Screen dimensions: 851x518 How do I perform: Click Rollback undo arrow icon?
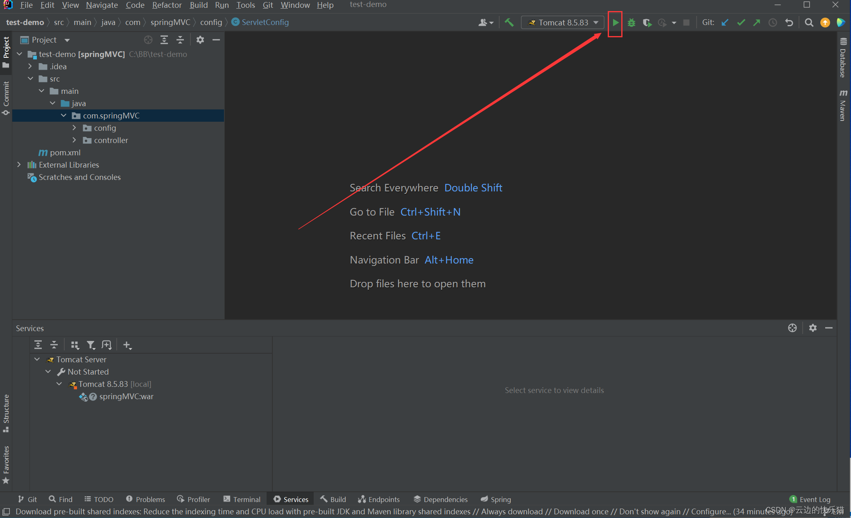coord(789,23)
